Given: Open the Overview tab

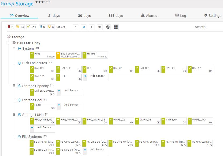Looking at the screenshot, I should pos(20,15).
